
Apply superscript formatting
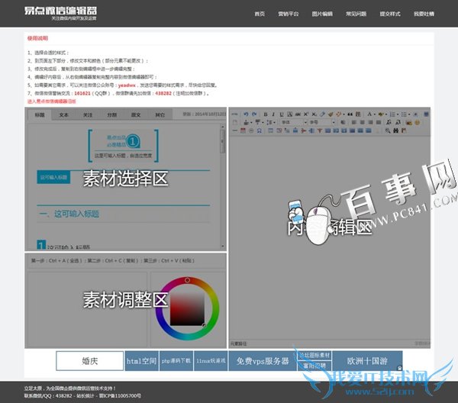click(306, 114)
